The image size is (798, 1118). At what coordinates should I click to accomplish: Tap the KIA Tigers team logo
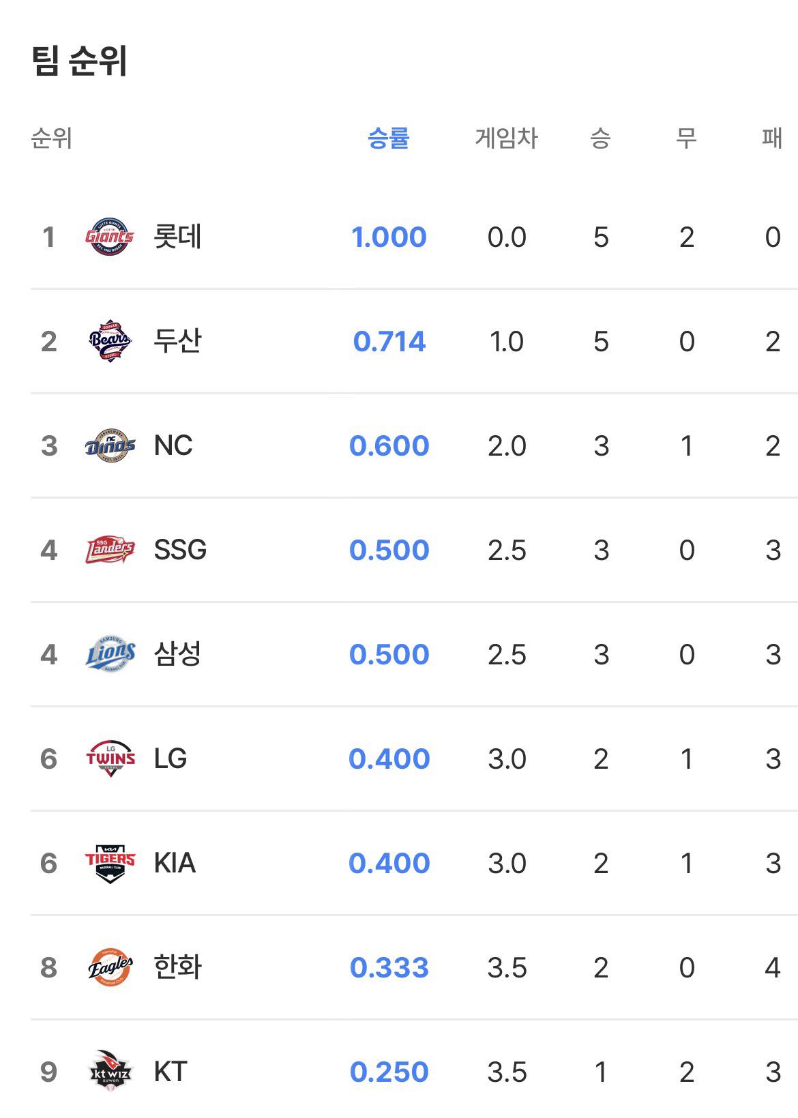tap(110, 863)
